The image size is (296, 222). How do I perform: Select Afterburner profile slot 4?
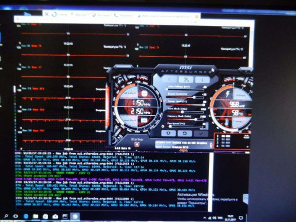click(223, 146)
